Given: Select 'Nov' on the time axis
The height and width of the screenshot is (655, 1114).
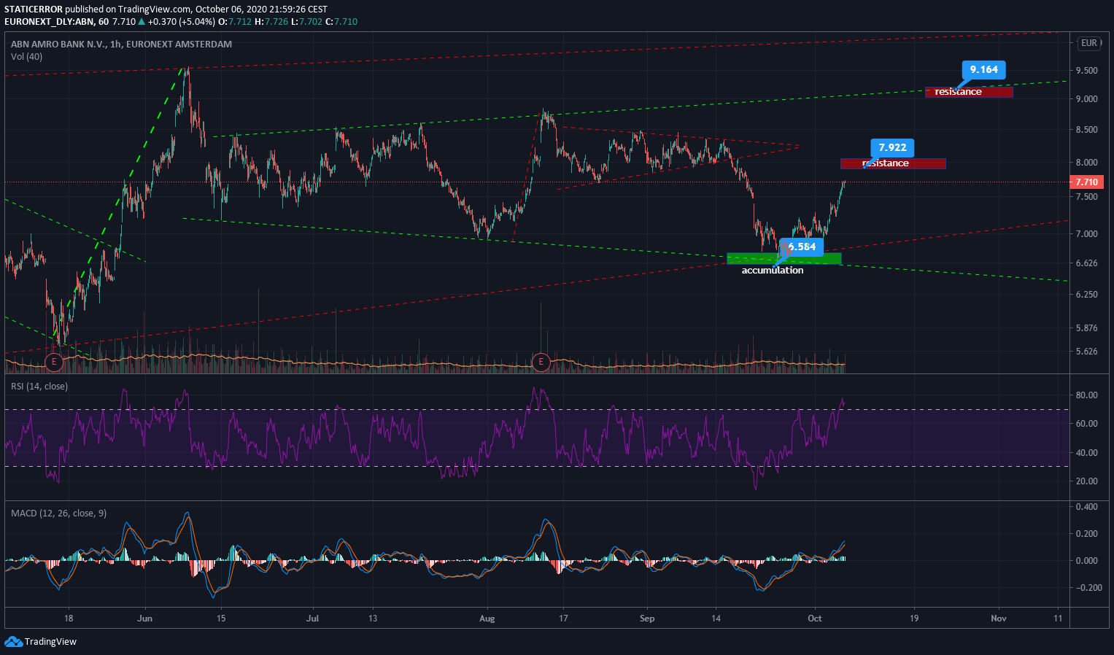Looking at the screenshot, I should coord(999,619).
